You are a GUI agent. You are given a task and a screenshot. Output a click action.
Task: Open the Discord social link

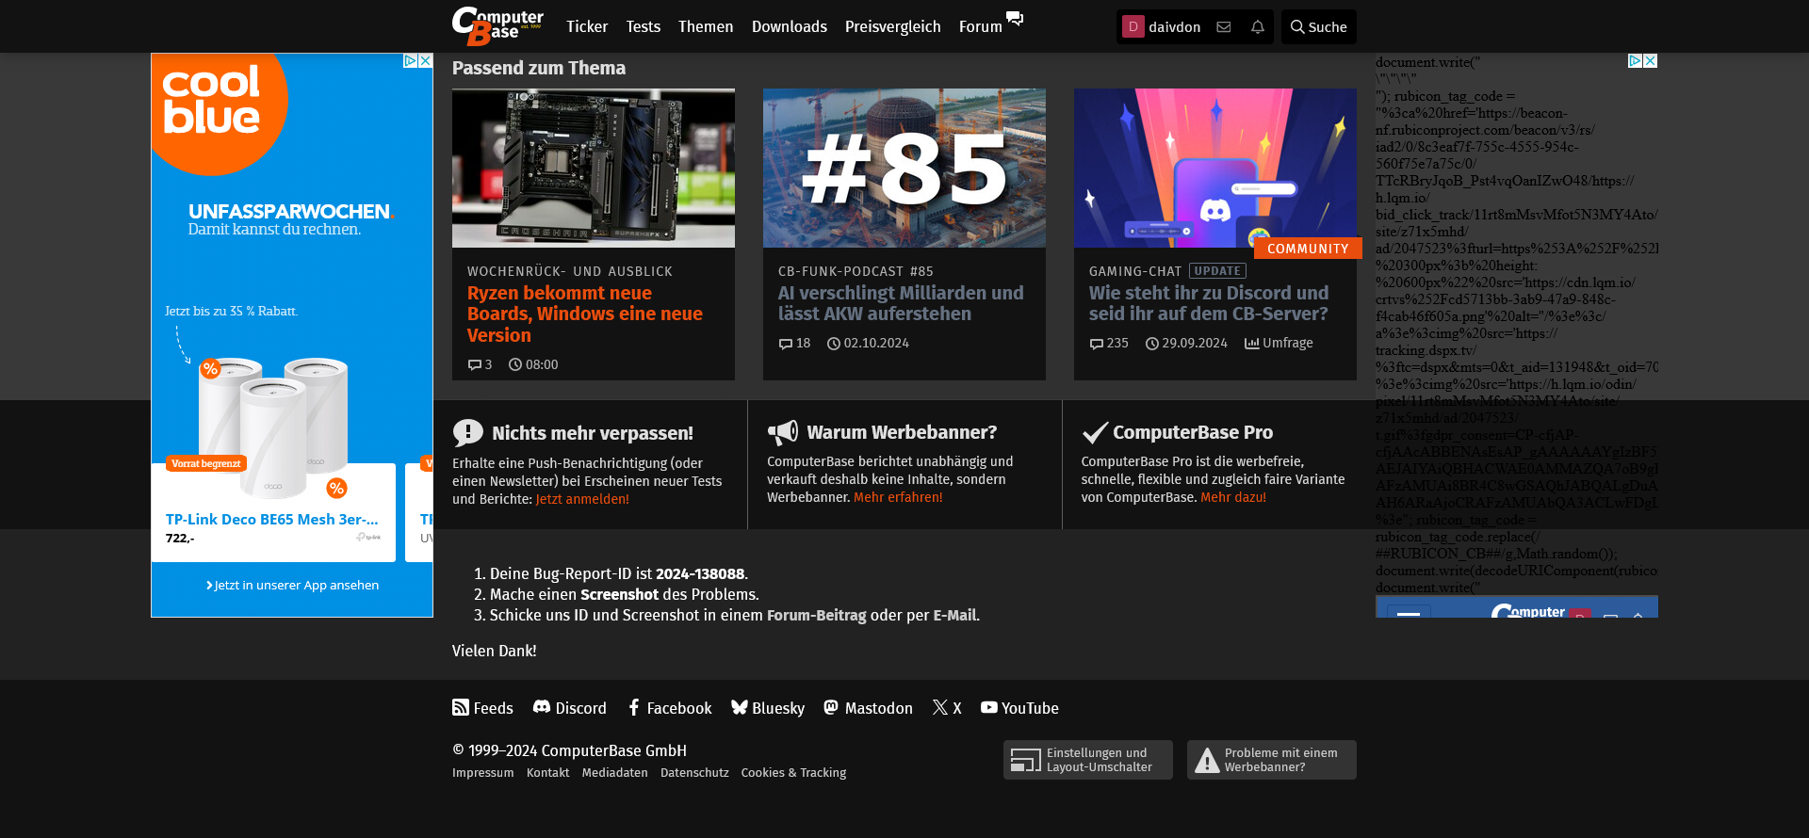(x=570, y=708)
